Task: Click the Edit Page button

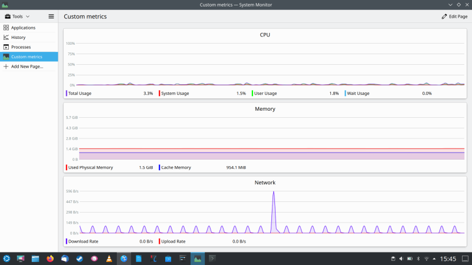Action: (x=454, y=16)
